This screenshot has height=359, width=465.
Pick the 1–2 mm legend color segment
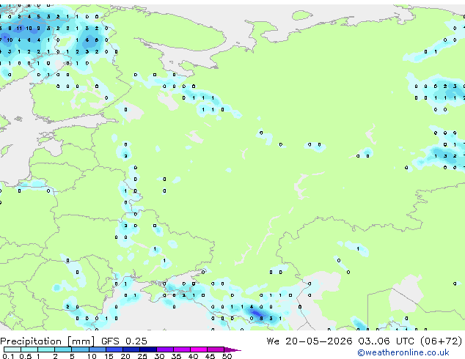pos(46,349)
